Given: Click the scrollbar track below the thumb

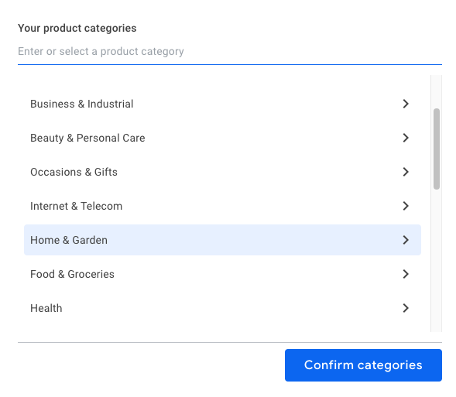Looking at the screenshot, I should point(436,260).
